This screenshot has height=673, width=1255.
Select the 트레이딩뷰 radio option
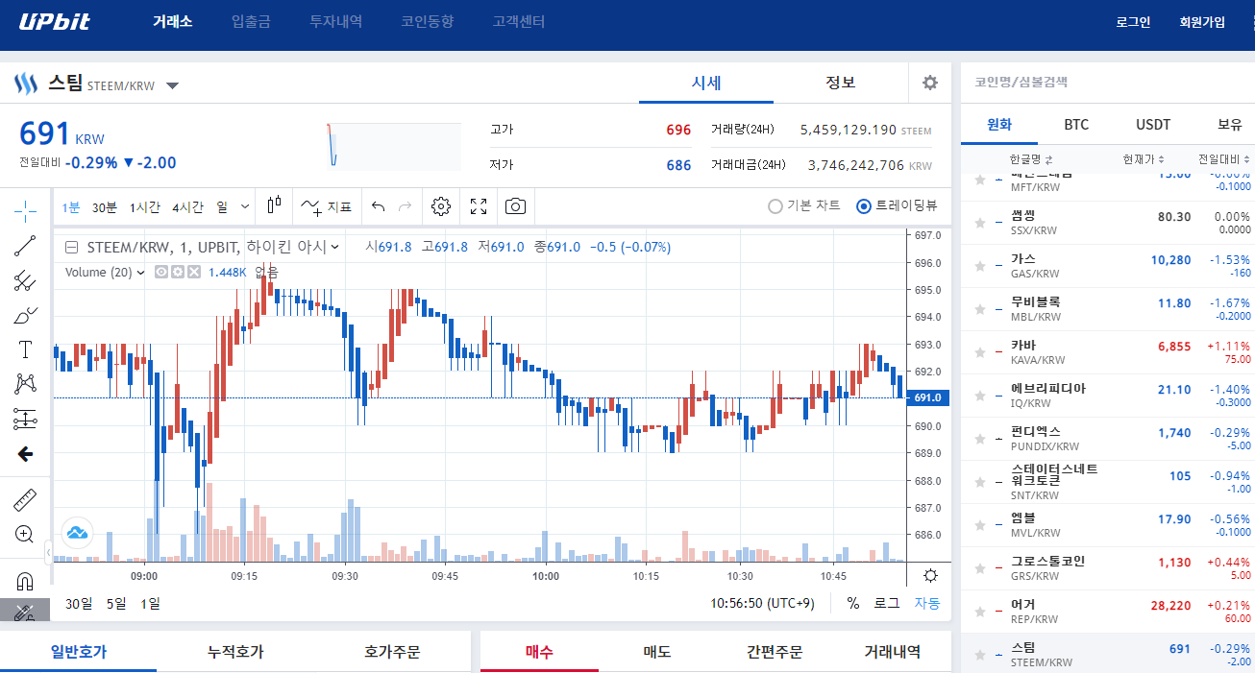pos(897,205)
